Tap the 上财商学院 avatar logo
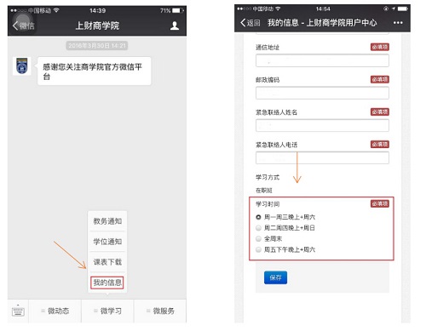Viewport: 426px width, 331px height. coord(22,66)
